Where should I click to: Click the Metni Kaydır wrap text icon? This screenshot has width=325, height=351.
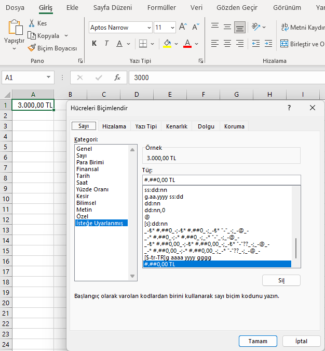[x=285, y=27]
